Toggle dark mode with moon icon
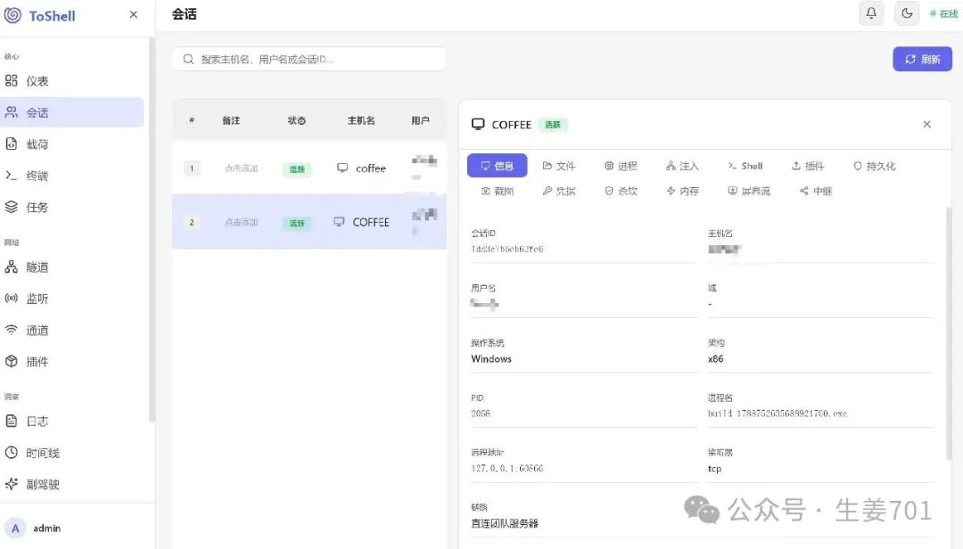This screenshot has width=963, height=549. point(907,13)
